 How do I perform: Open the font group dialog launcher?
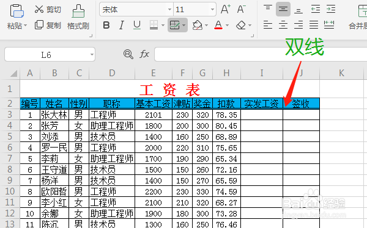click(x=252, y=36)
